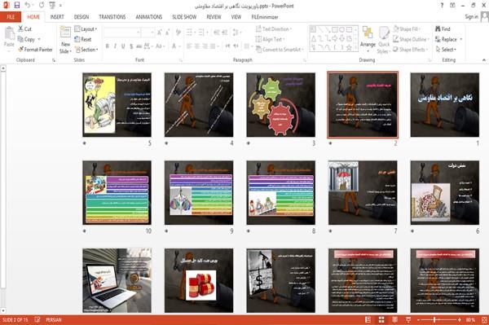Select the Format Painter tool
The image size is (489, 325).
(35, 49)
